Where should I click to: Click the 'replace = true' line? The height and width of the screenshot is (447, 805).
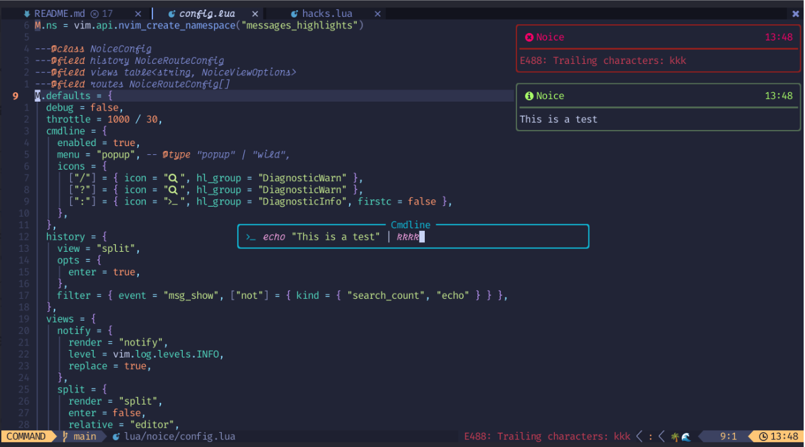110,366
